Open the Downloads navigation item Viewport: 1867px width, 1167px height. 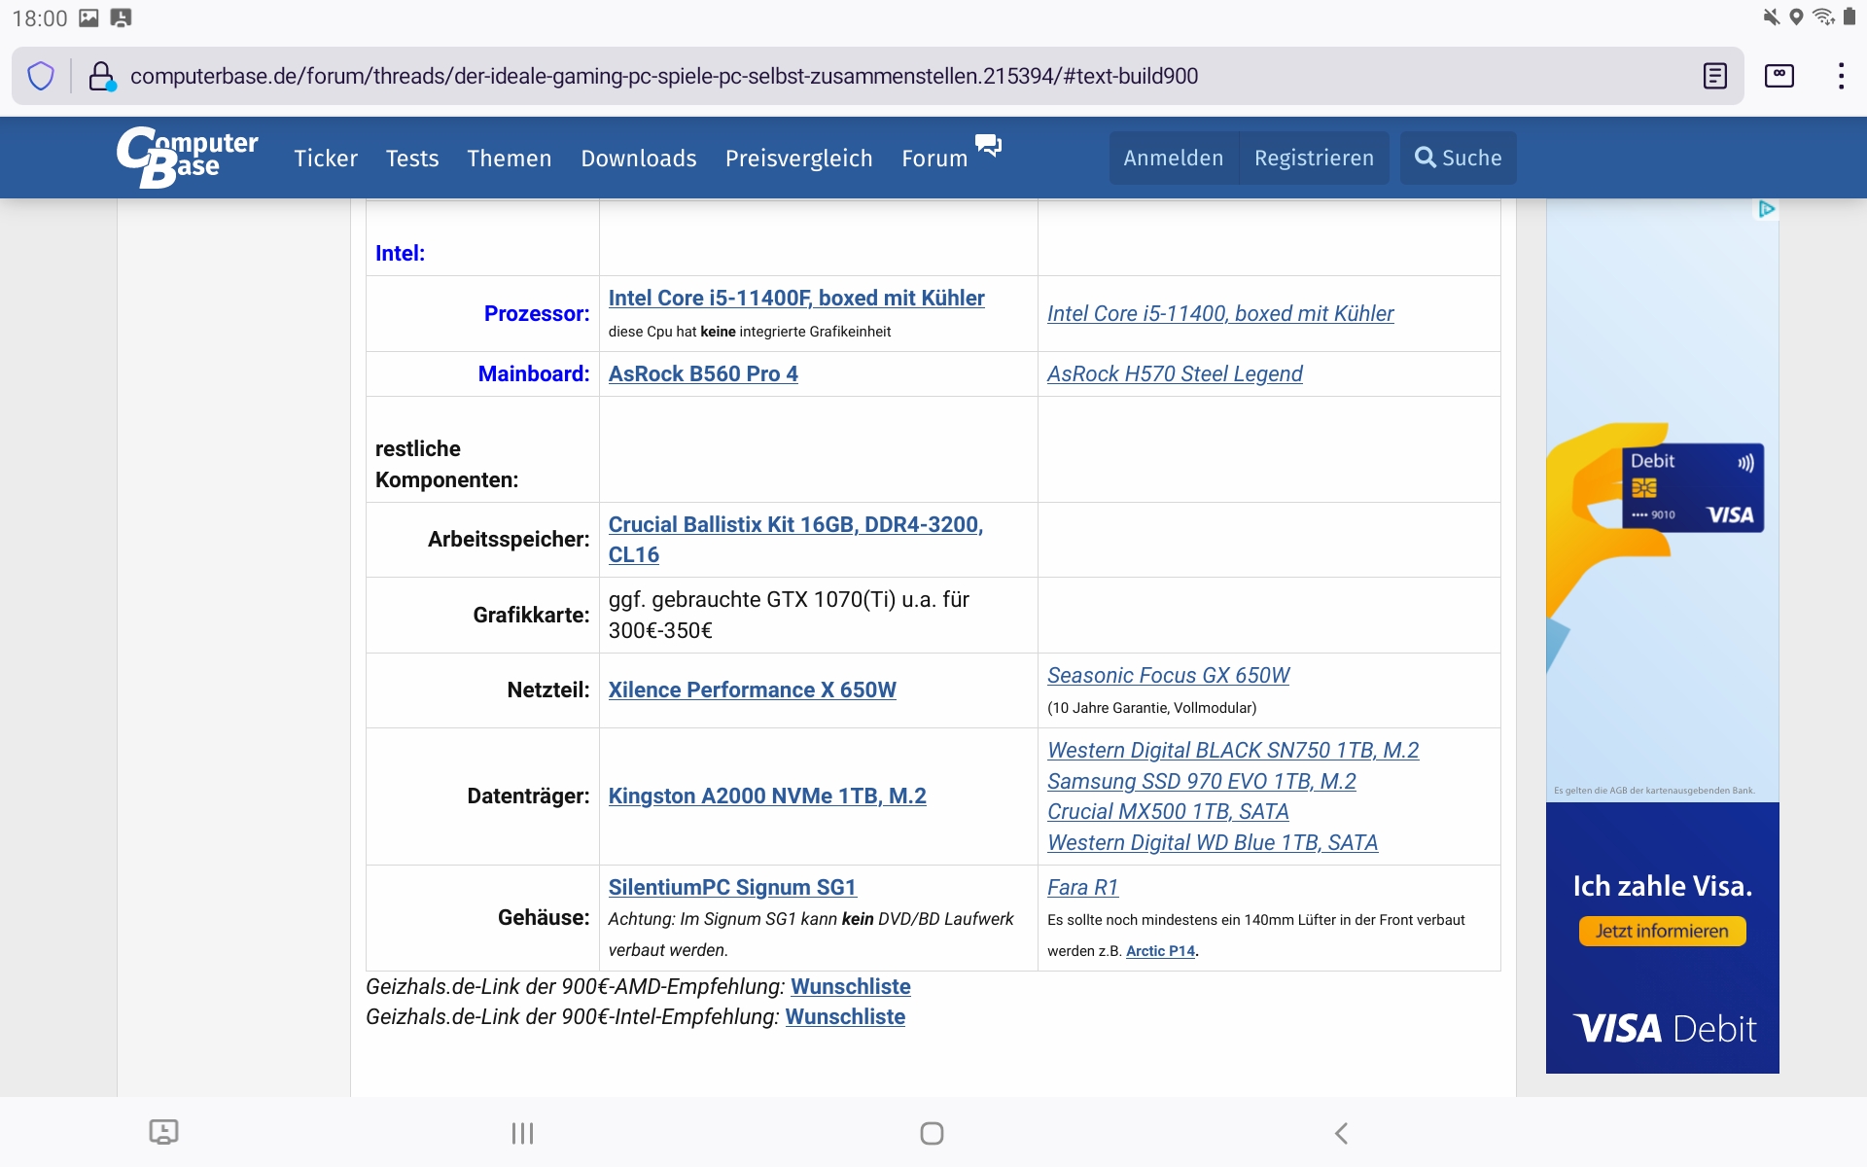[638, 158]
